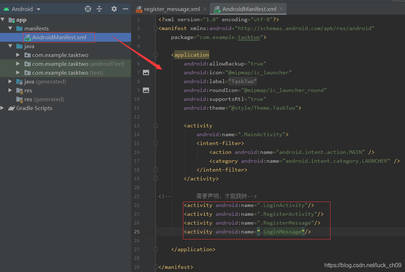405x272 pixels.
Task: Expand the res folder arrow
Action: (x=10, y=91)
